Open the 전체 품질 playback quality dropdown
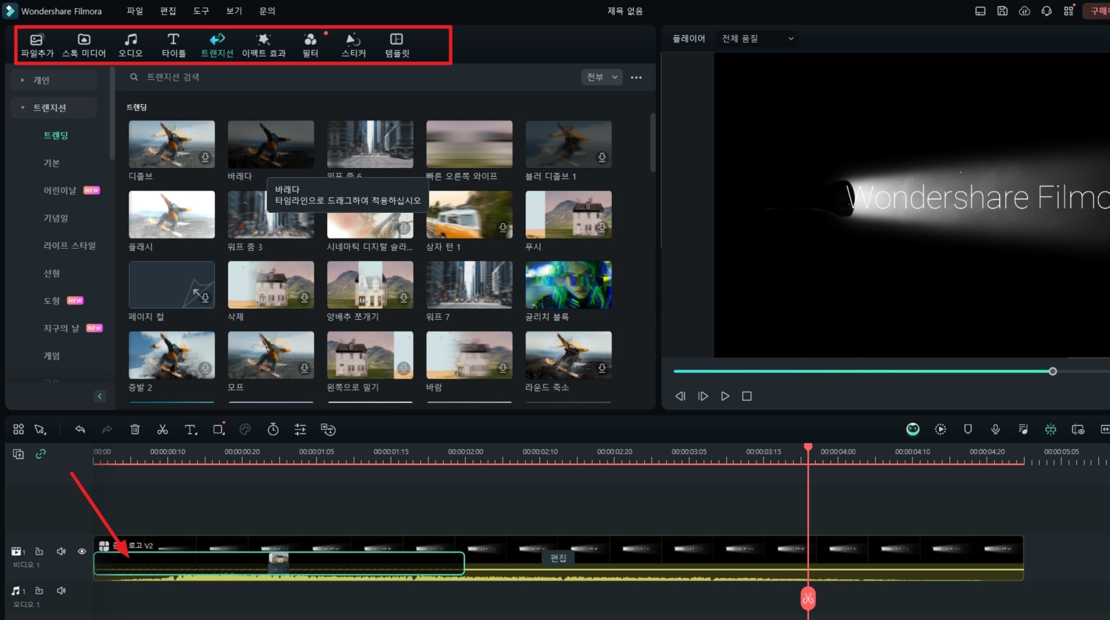The image size is (1110, 620). pyautogui.click(x=758, y=39)
